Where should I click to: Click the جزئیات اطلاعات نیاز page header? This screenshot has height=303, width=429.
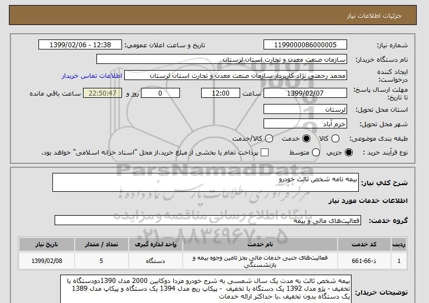pyautogui.click(x=374, y=16)
